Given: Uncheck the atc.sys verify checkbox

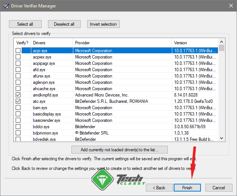Looking at the screenshot, I should [x=18, y=101].
